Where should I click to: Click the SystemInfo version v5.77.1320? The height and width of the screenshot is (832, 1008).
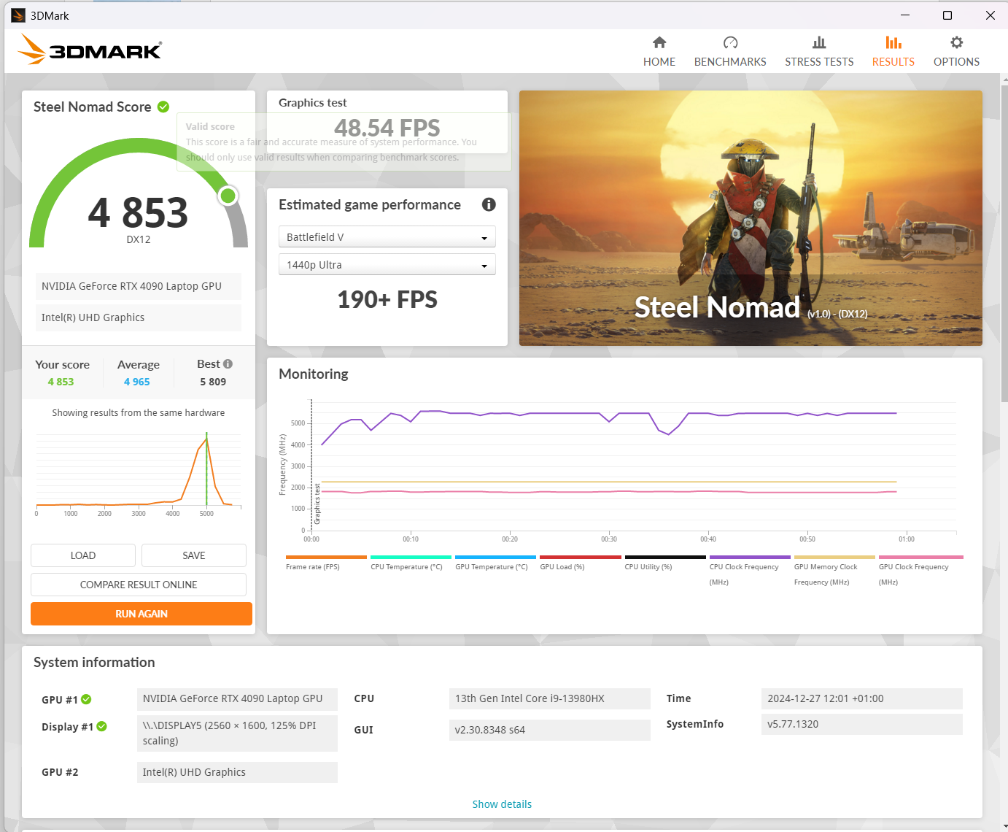pos(862,724)
